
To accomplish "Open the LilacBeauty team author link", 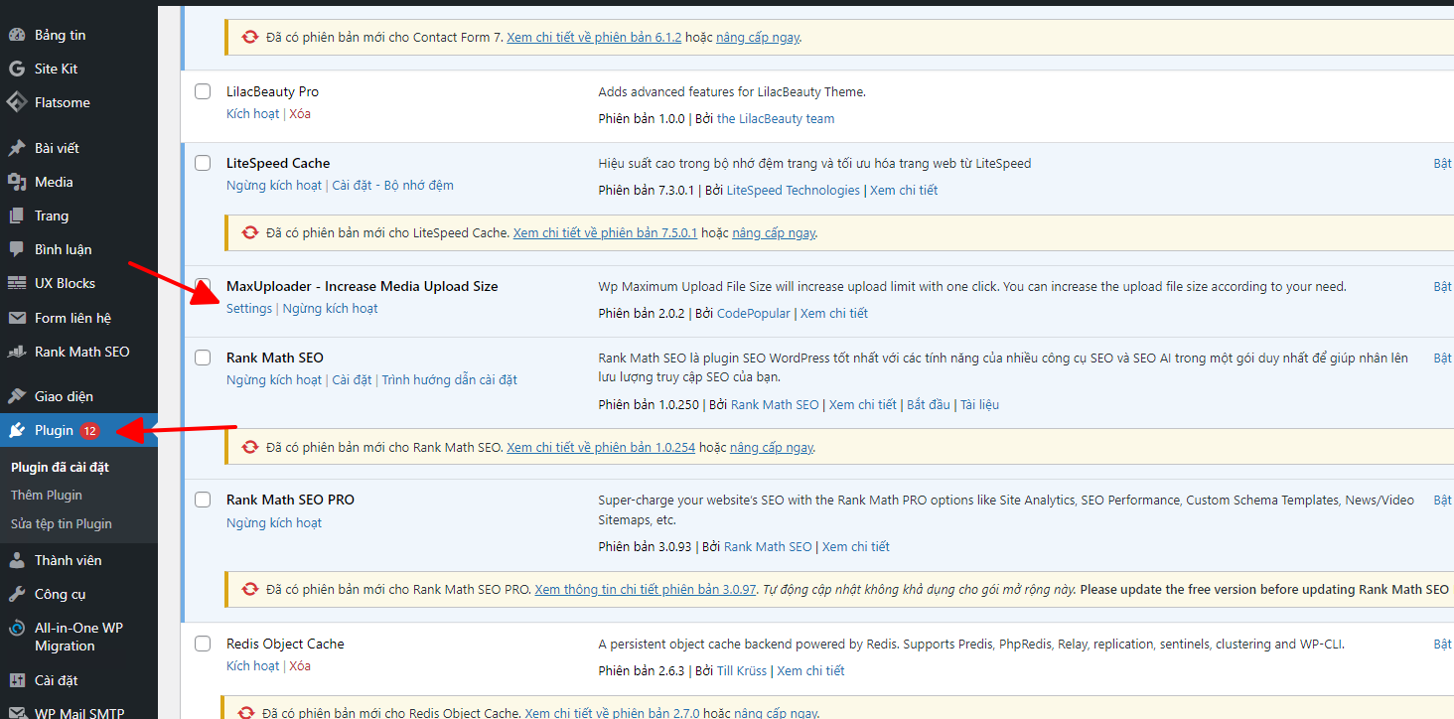I will 776,118.
